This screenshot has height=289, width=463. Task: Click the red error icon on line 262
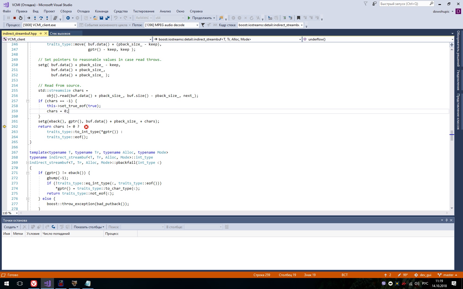click(86, 127)
